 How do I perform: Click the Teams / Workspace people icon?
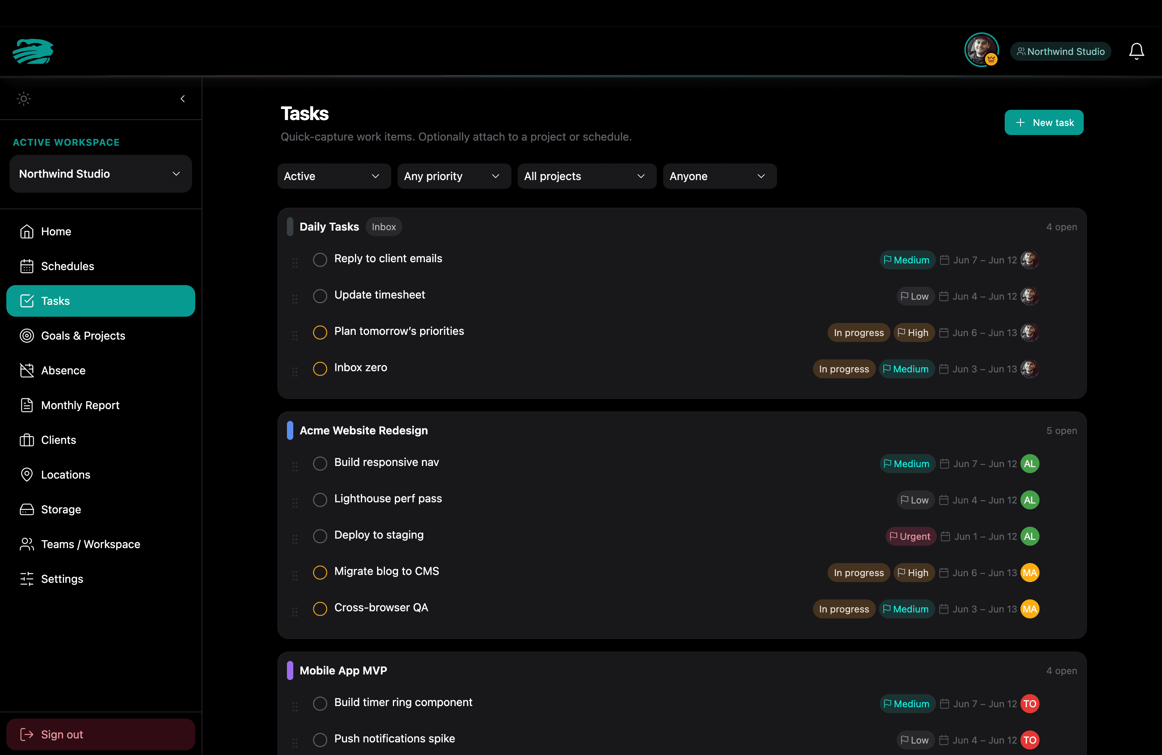(x=27, y=544)
